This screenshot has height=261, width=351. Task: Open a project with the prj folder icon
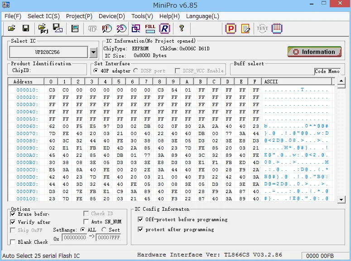click(x=43, y=29)
